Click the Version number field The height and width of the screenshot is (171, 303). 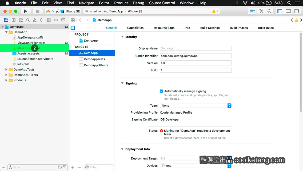click(196, 63)
